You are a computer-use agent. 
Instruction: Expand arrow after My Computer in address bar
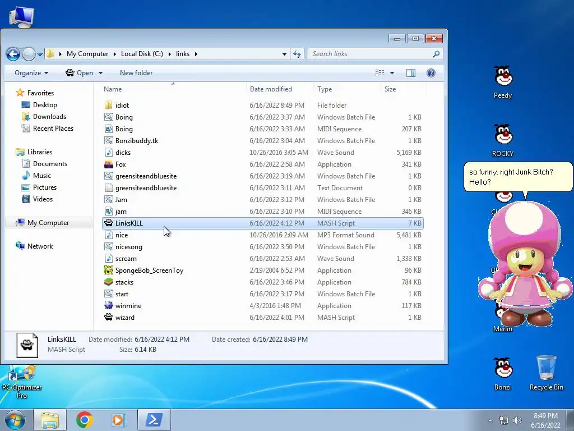[x=114, y=54]
